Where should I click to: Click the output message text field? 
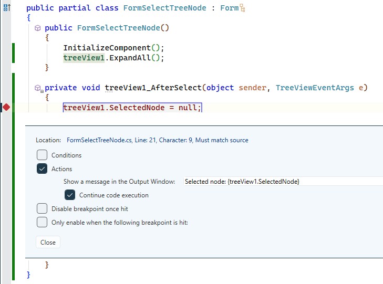pos(283,182)
